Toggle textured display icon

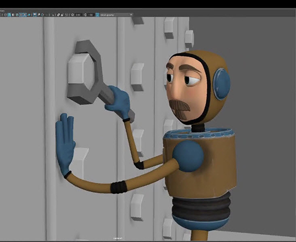(21, 15)
